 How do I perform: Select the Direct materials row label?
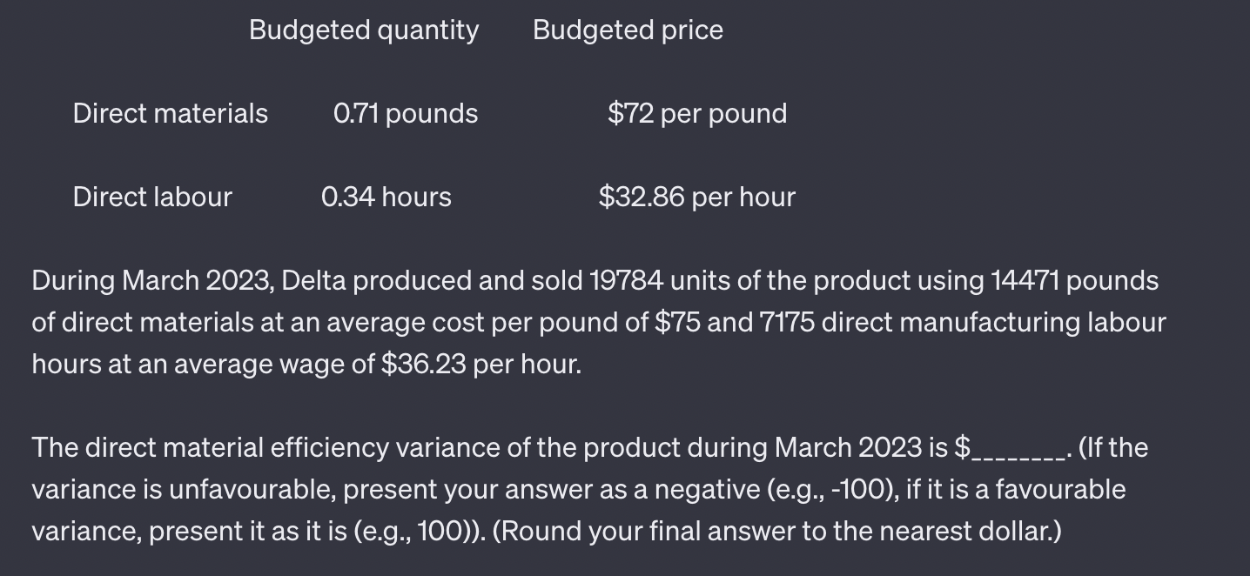click(171, 113)
